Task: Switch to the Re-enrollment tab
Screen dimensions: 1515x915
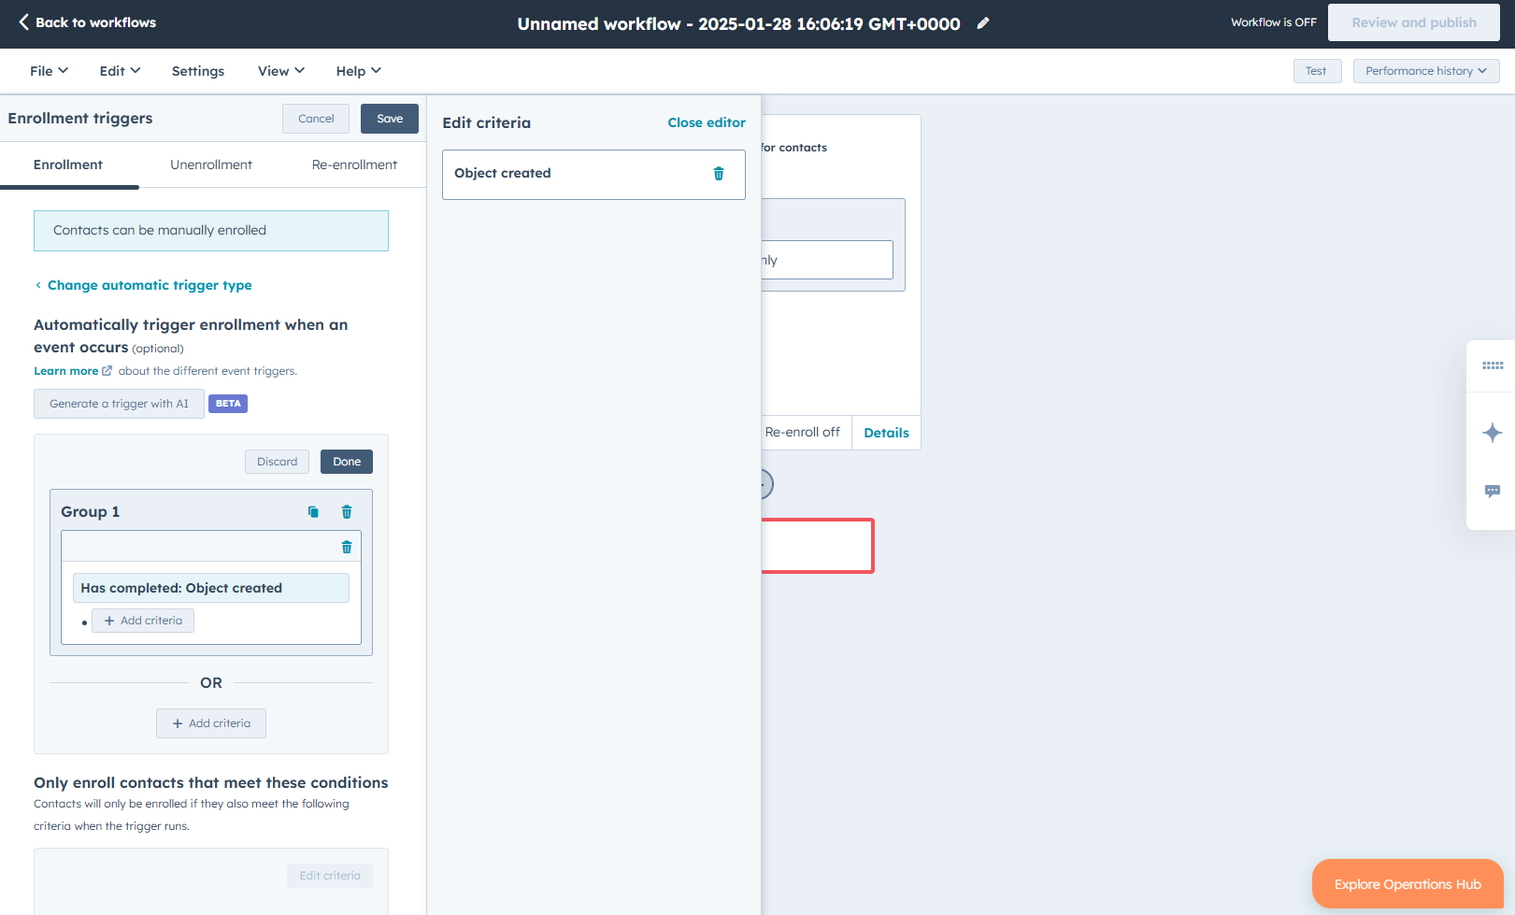Action: click(354, 164)
